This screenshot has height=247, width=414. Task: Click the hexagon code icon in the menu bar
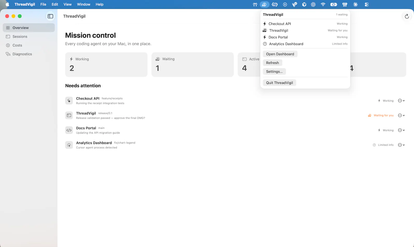click(275, 4)
